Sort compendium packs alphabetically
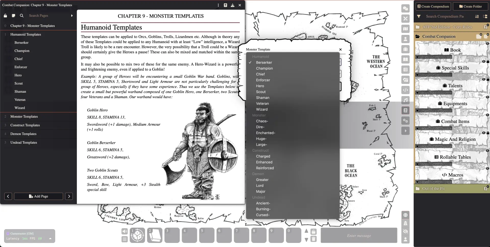This screenshot has height=247, width=490. 477,16
